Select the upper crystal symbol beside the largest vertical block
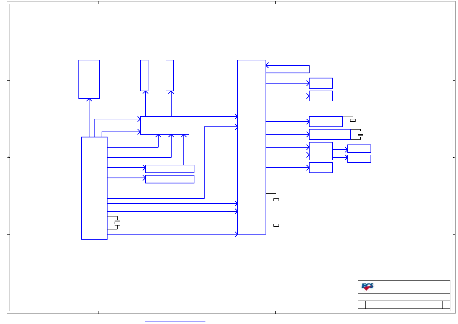458x324 pixels. 276,200
